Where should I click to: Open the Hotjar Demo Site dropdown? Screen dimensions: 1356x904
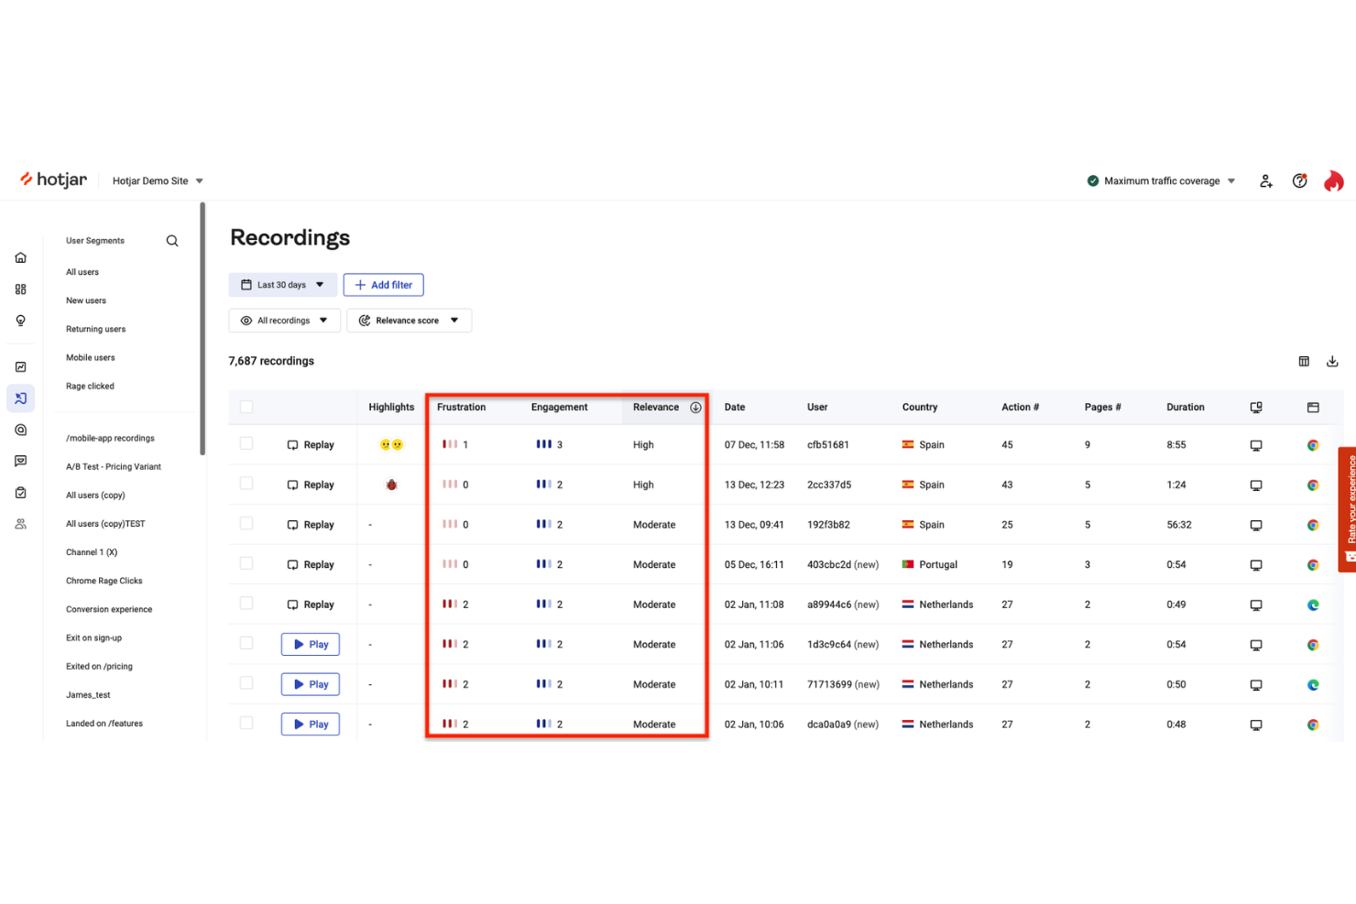point(158,181)
